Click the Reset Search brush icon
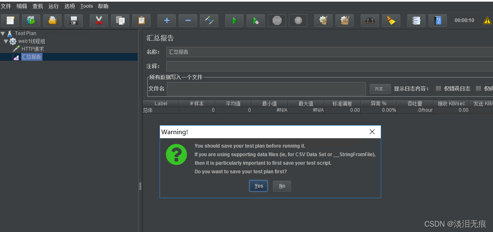This screenshot has height=232, width=493. click(391, 20)
